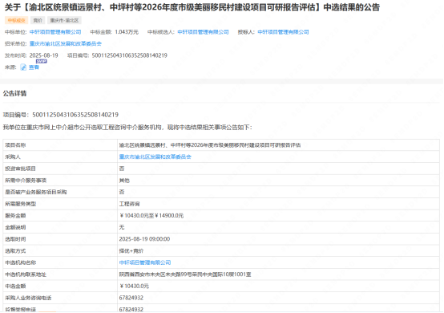Click the 发布时间 value 2025-08-19
Screen dimensions: 444x313
[43, 55]
